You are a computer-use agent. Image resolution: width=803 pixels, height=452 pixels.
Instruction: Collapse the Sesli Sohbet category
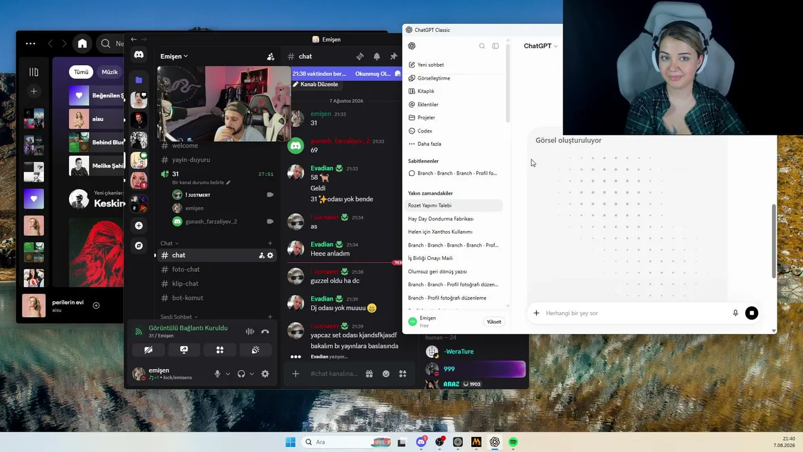[x=179, y=317]
